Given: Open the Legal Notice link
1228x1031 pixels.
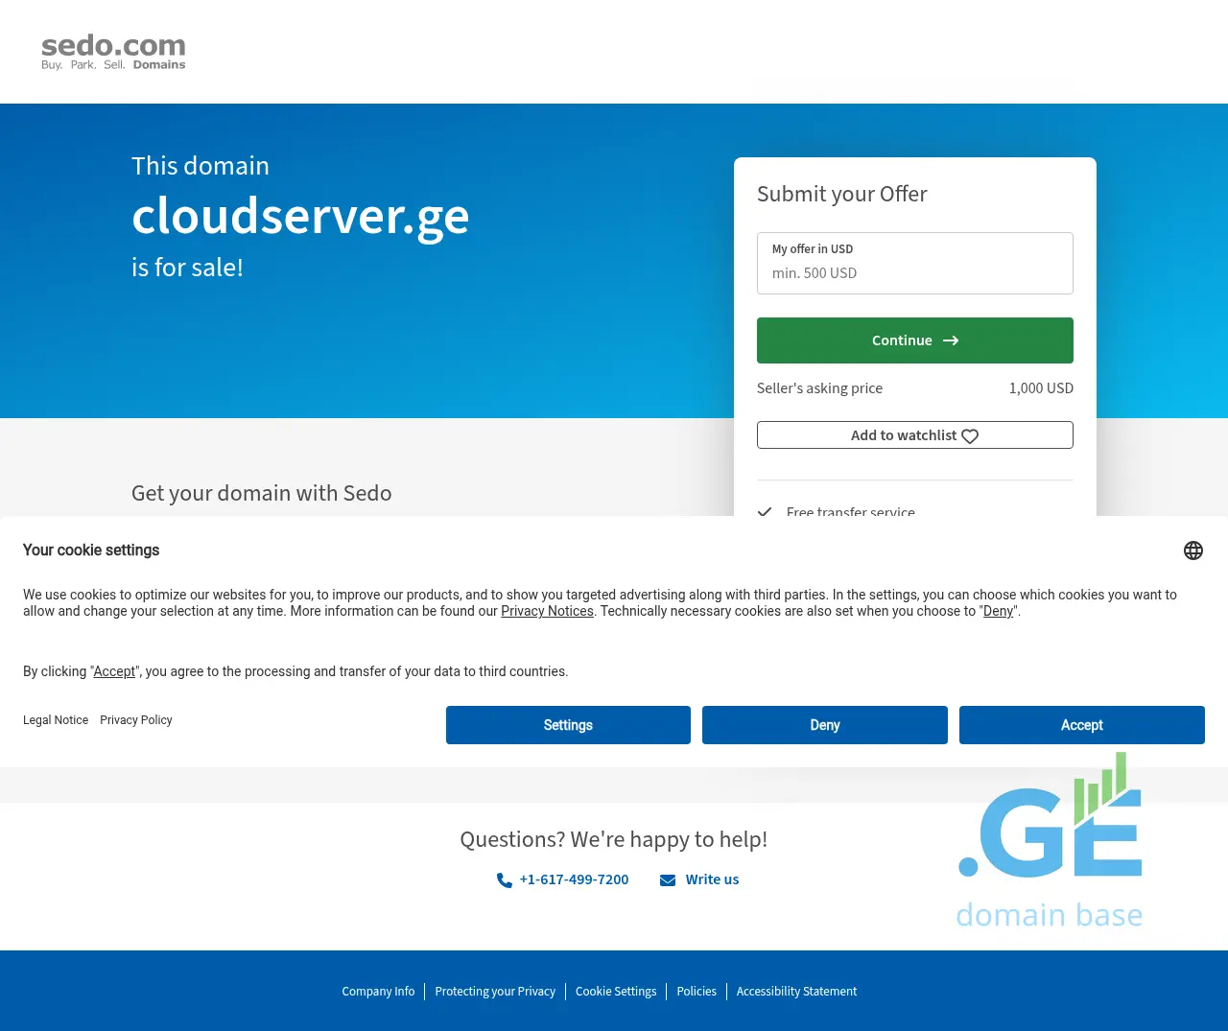Looking at the screenshot, I should (56, 720).
